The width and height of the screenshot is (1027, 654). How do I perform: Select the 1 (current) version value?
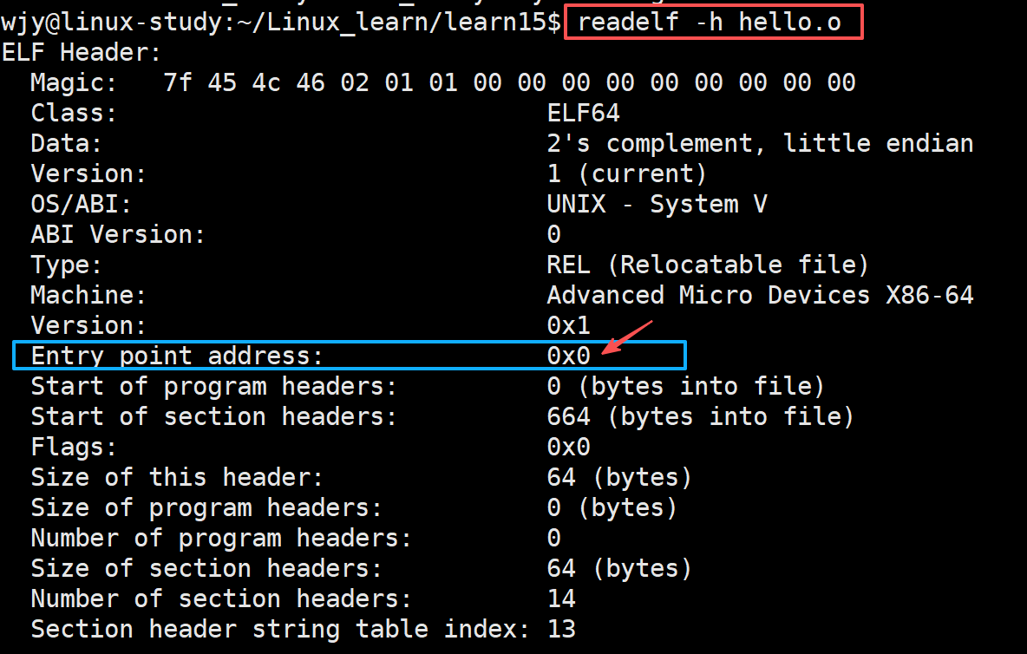tap(627, 174)
